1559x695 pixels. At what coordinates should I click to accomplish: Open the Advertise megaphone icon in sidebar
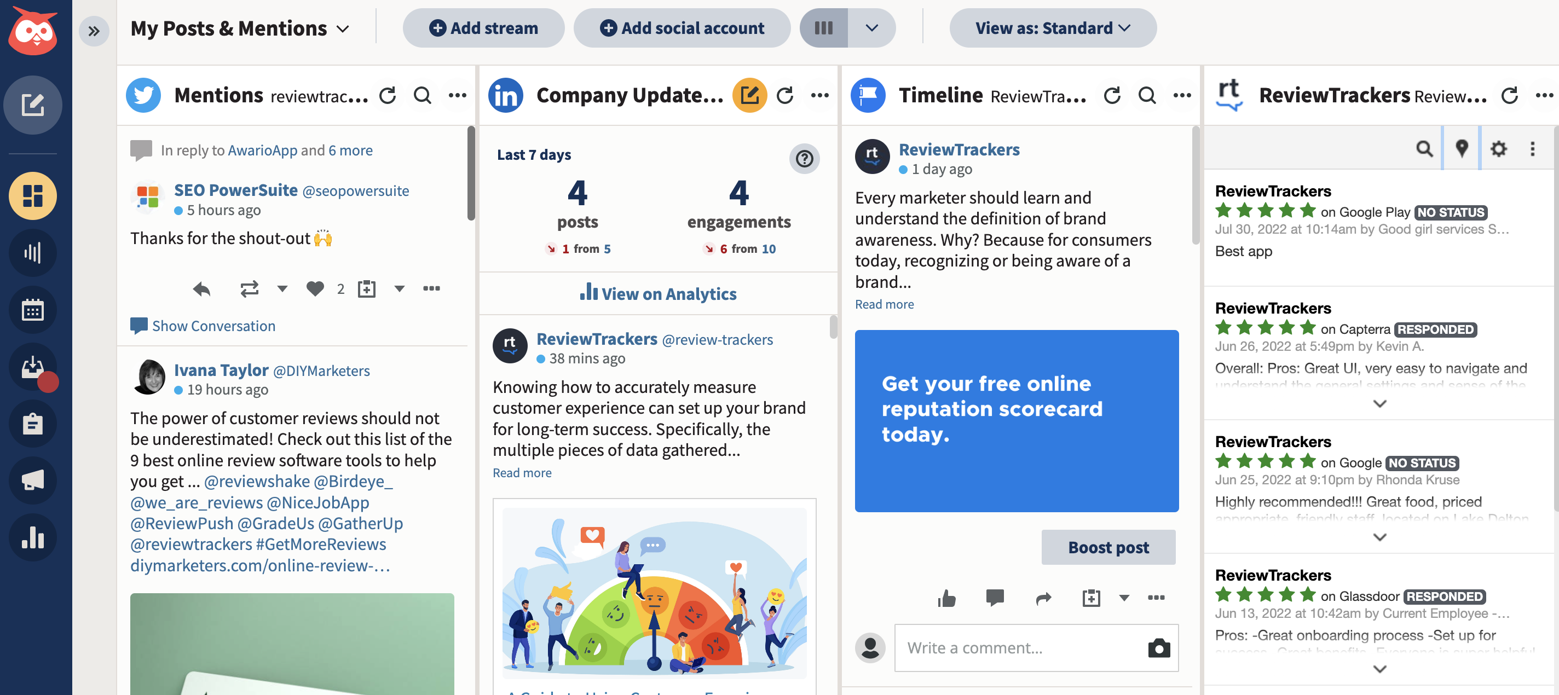[x=33, y=481]
